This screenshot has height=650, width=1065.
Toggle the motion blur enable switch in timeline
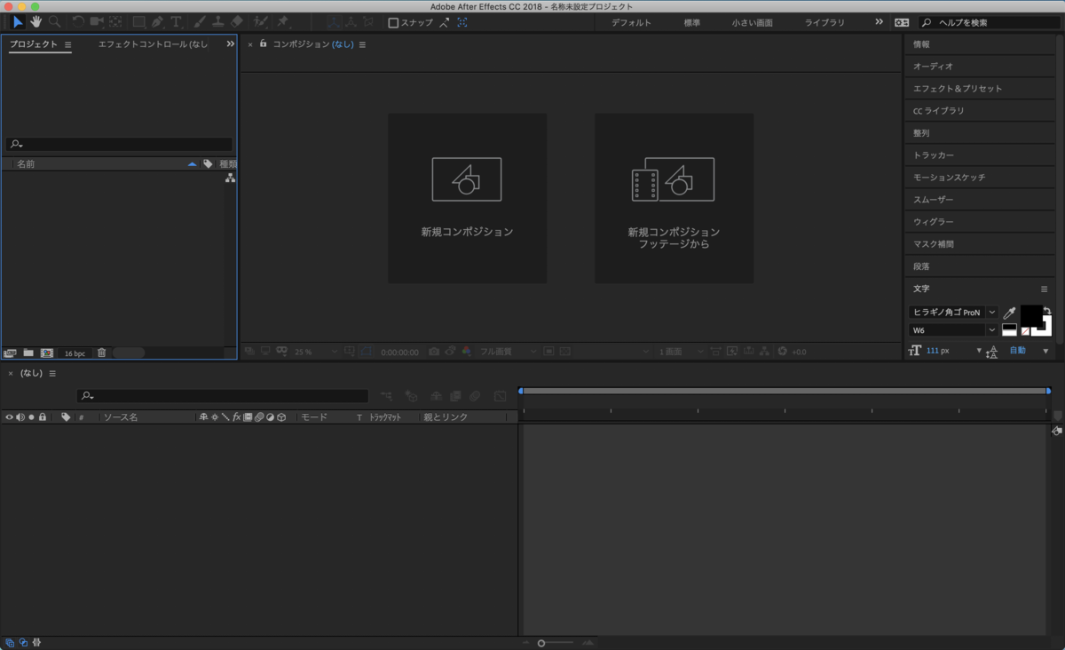pyautogui.click(x=475, y=396)
